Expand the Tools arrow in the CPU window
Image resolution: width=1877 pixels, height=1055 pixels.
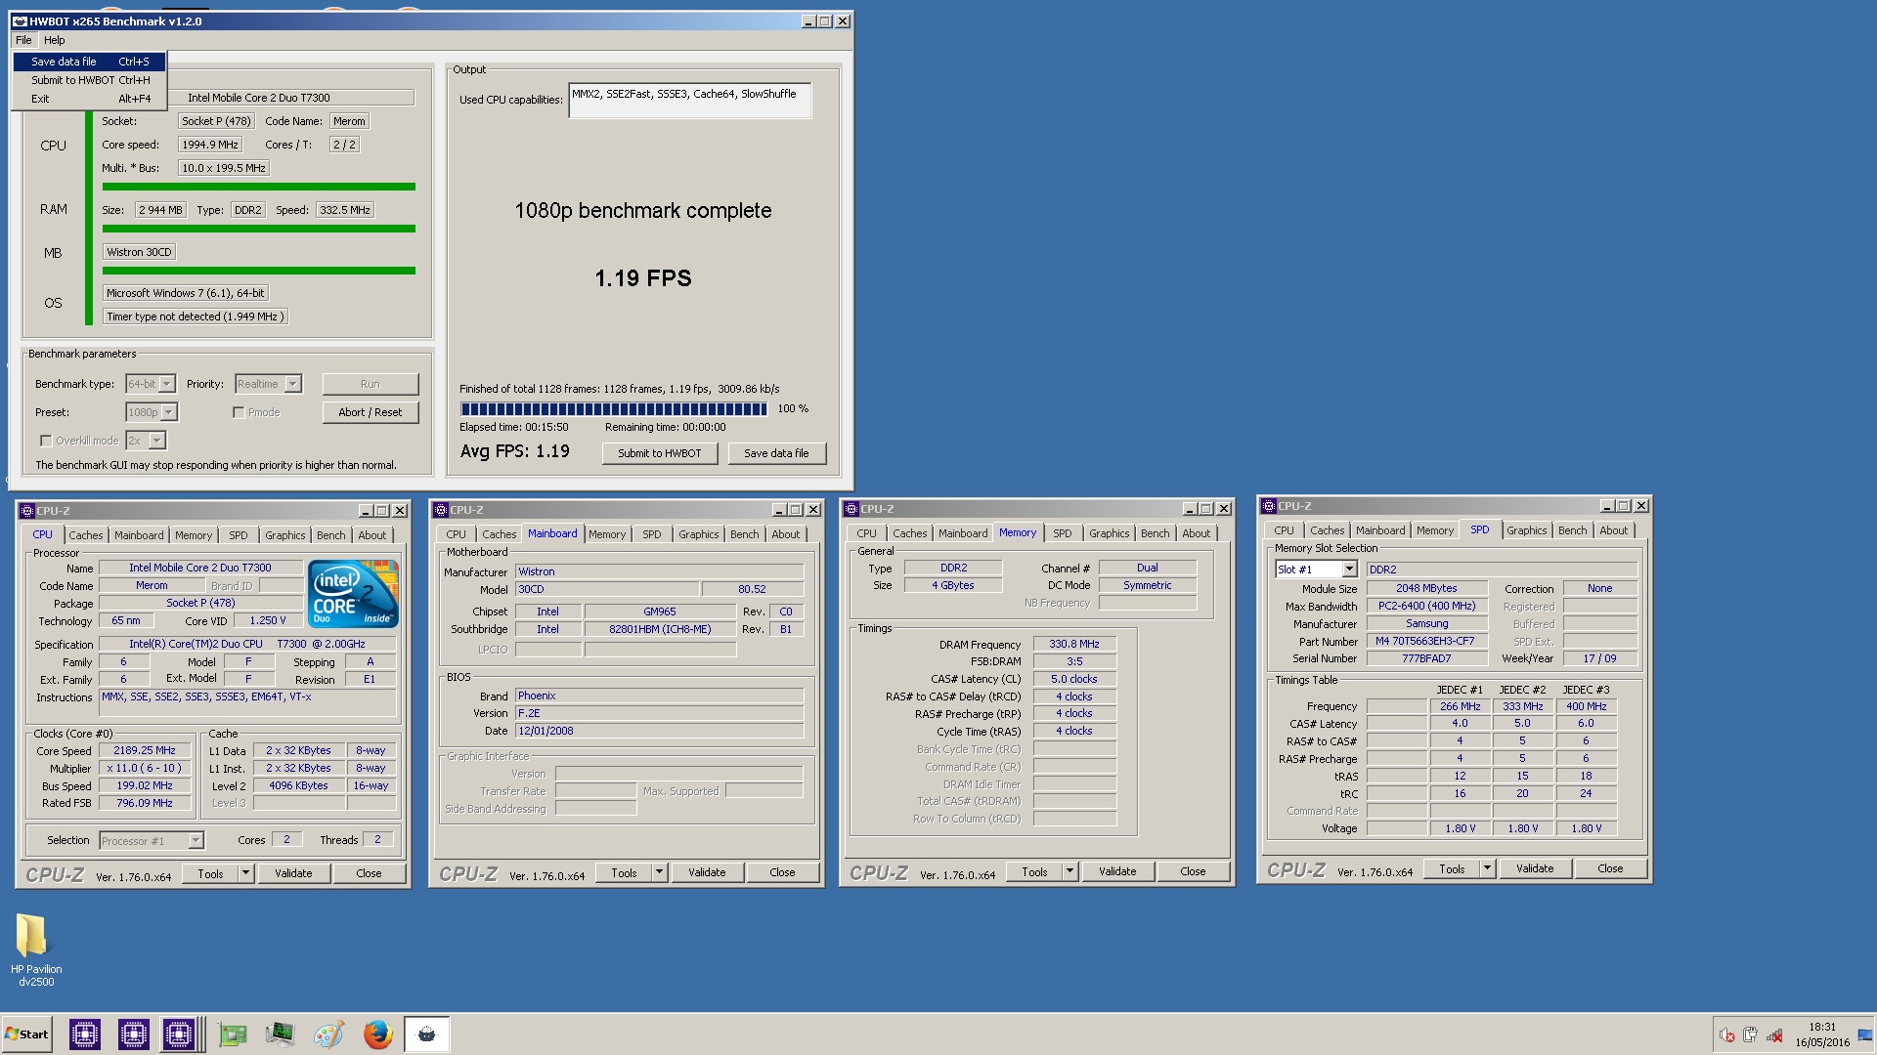point(246,873)
